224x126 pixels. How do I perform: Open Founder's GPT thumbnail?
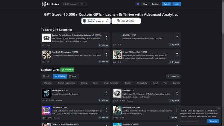[117, 110]
